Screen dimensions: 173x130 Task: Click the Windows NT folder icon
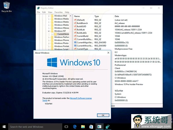[52, 31]
